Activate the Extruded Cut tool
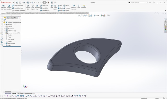Screen dimensions: 167x99 (28, 7)
